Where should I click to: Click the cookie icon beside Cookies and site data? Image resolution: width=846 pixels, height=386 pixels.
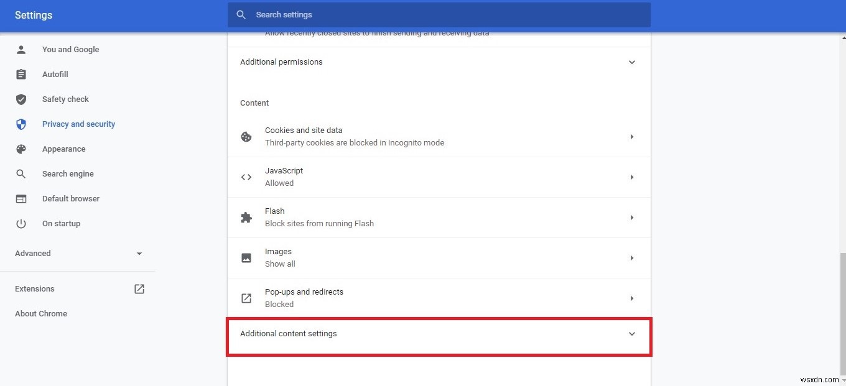[246, 137]
